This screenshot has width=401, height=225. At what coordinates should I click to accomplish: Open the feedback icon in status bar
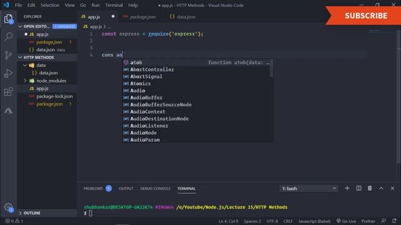(383, 221)
